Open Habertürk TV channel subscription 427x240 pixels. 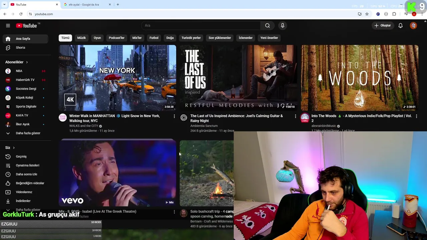tap(25, 80)
